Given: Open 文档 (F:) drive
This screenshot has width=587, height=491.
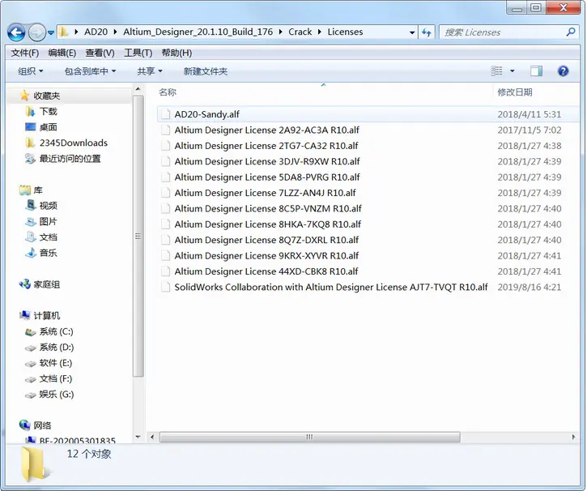Looking at the screenshot, I should point(55,379).
